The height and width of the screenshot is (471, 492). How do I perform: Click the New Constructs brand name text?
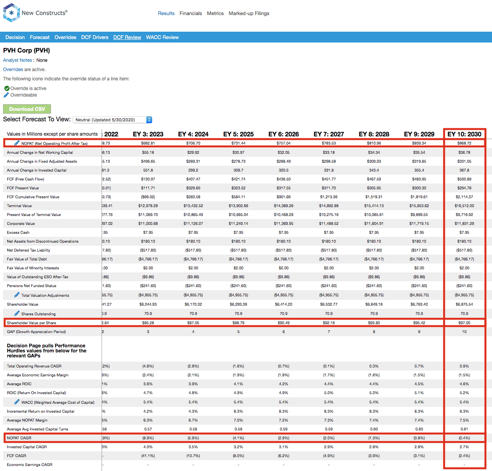point(44,13)
